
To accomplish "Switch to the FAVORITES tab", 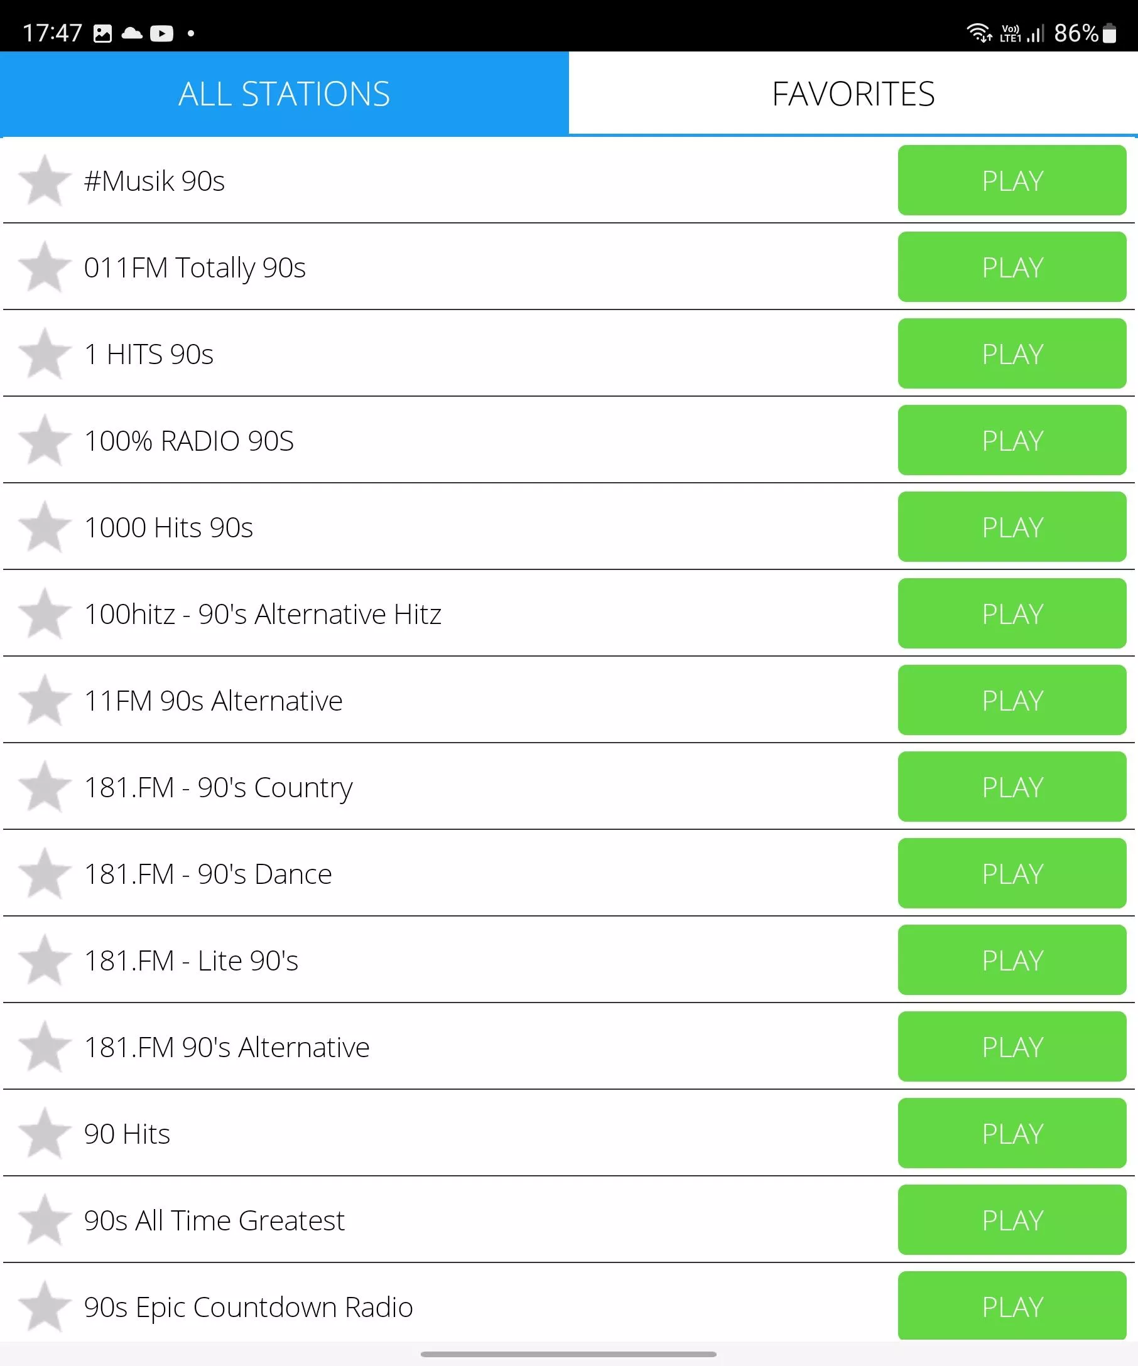I will click(853, 94).
